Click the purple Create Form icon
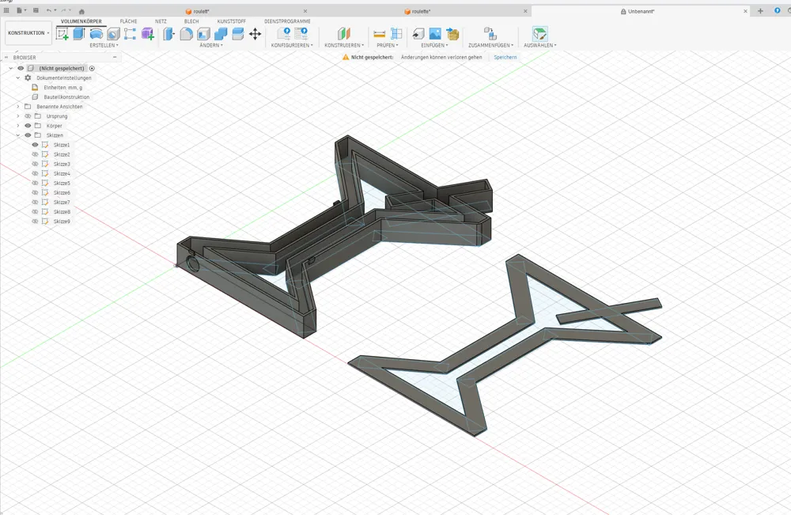This screenshot has width=791, height=515. coord(147,34)
